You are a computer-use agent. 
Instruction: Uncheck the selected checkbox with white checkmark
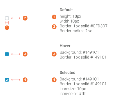[x=7, y=80]
